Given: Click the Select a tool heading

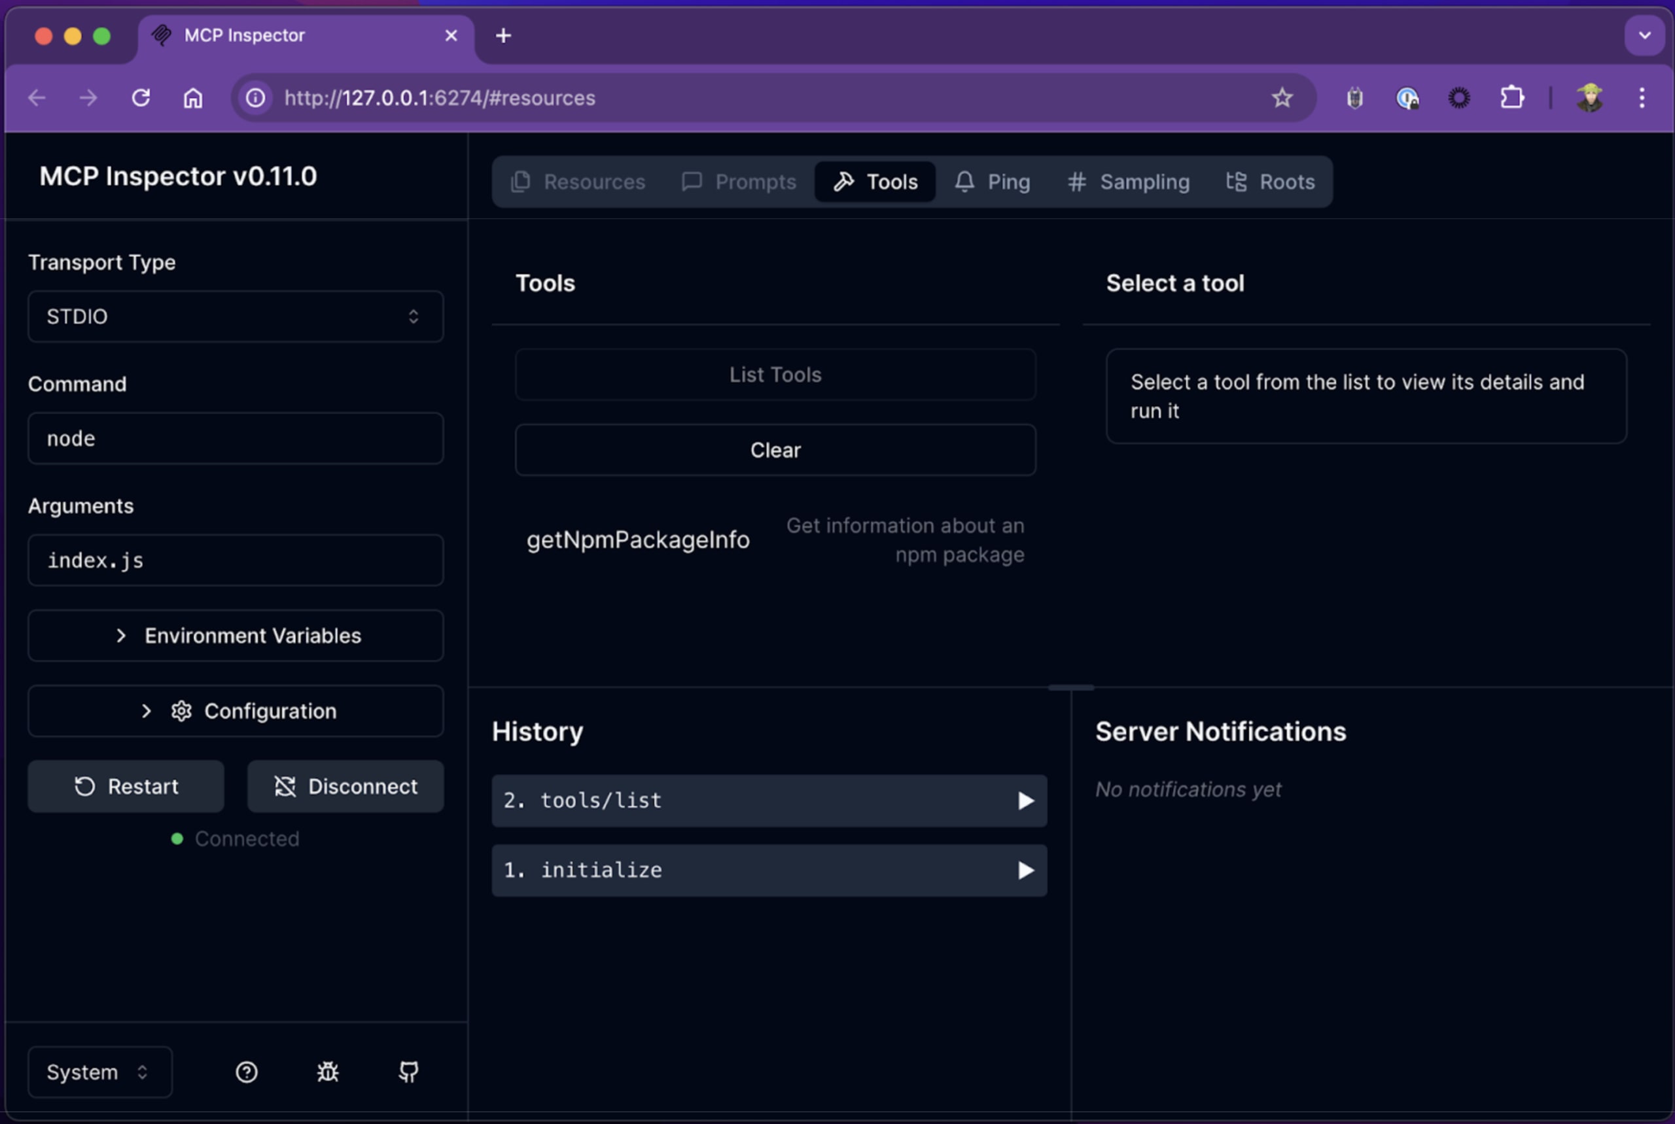Looking at the screenshot, I should [1175, 283].
